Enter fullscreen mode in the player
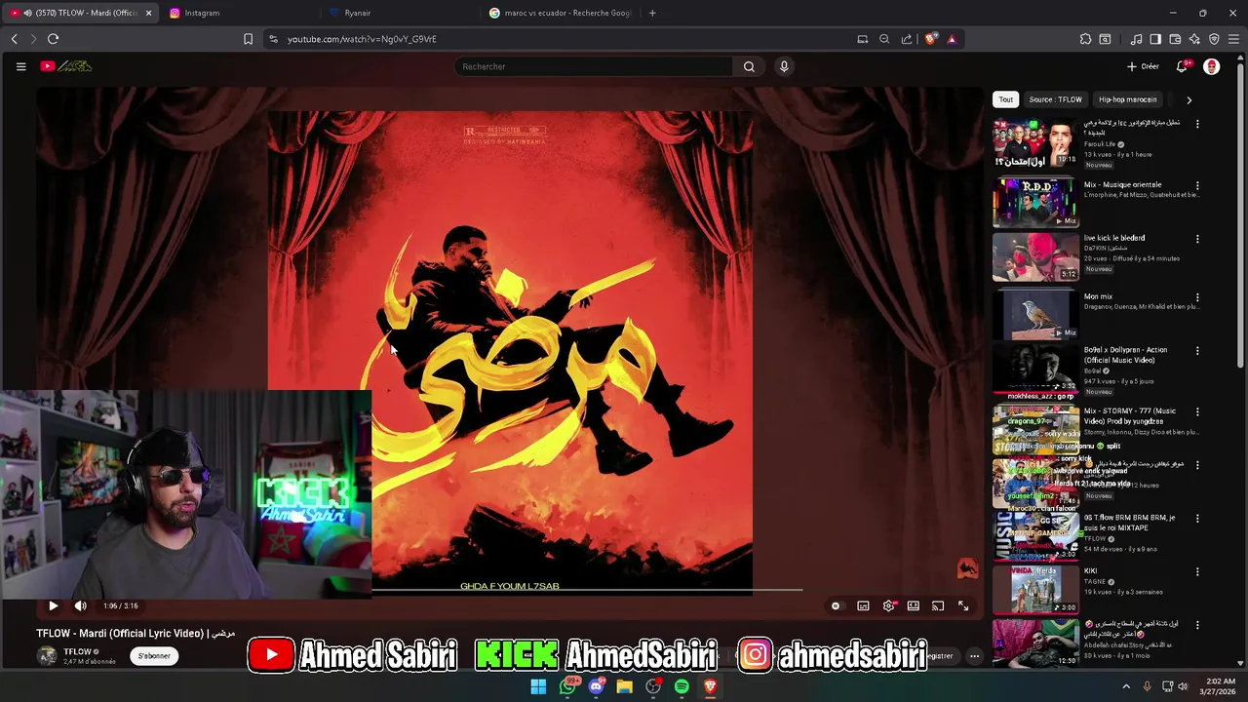Image resolution: width=1248 pixels, height=702 pixels. (963, 605)
